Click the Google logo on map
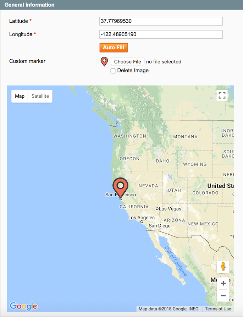 23,306
